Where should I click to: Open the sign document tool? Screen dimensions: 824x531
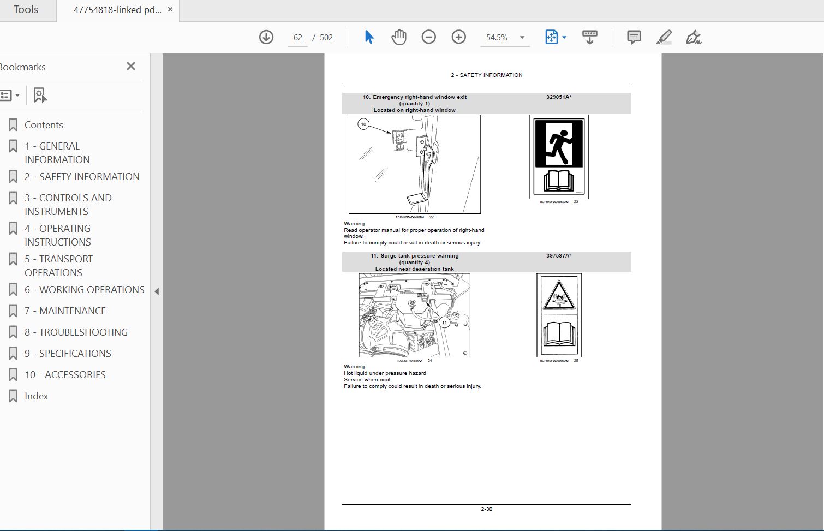point(694,37)
